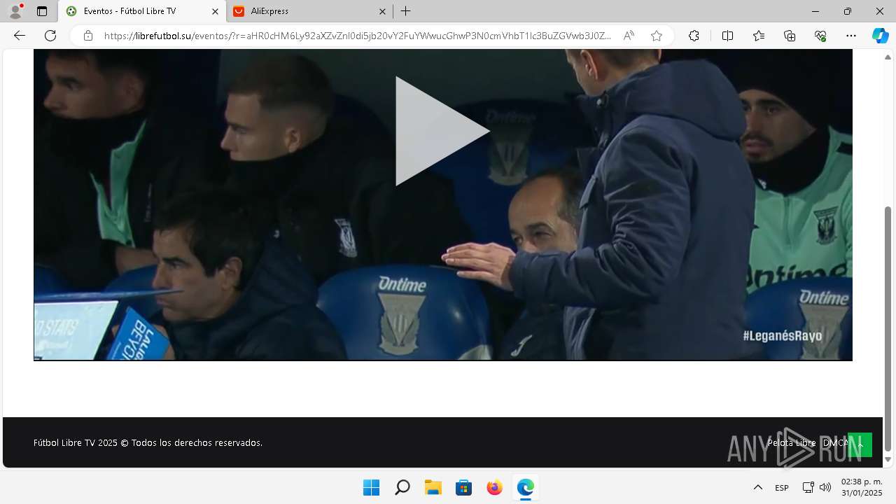The height and width of the screenshot is (504, 896).
Task: Go back to previous page
Action: (x=20, y=36)
